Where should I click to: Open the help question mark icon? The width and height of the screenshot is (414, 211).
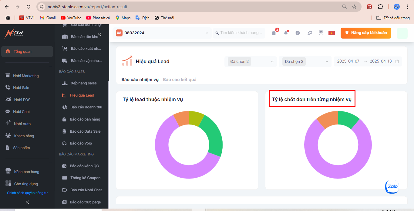298,33
